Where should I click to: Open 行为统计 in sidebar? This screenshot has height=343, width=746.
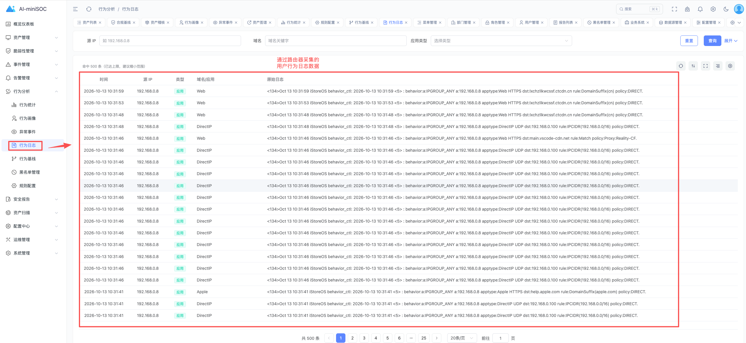point(27,105)
